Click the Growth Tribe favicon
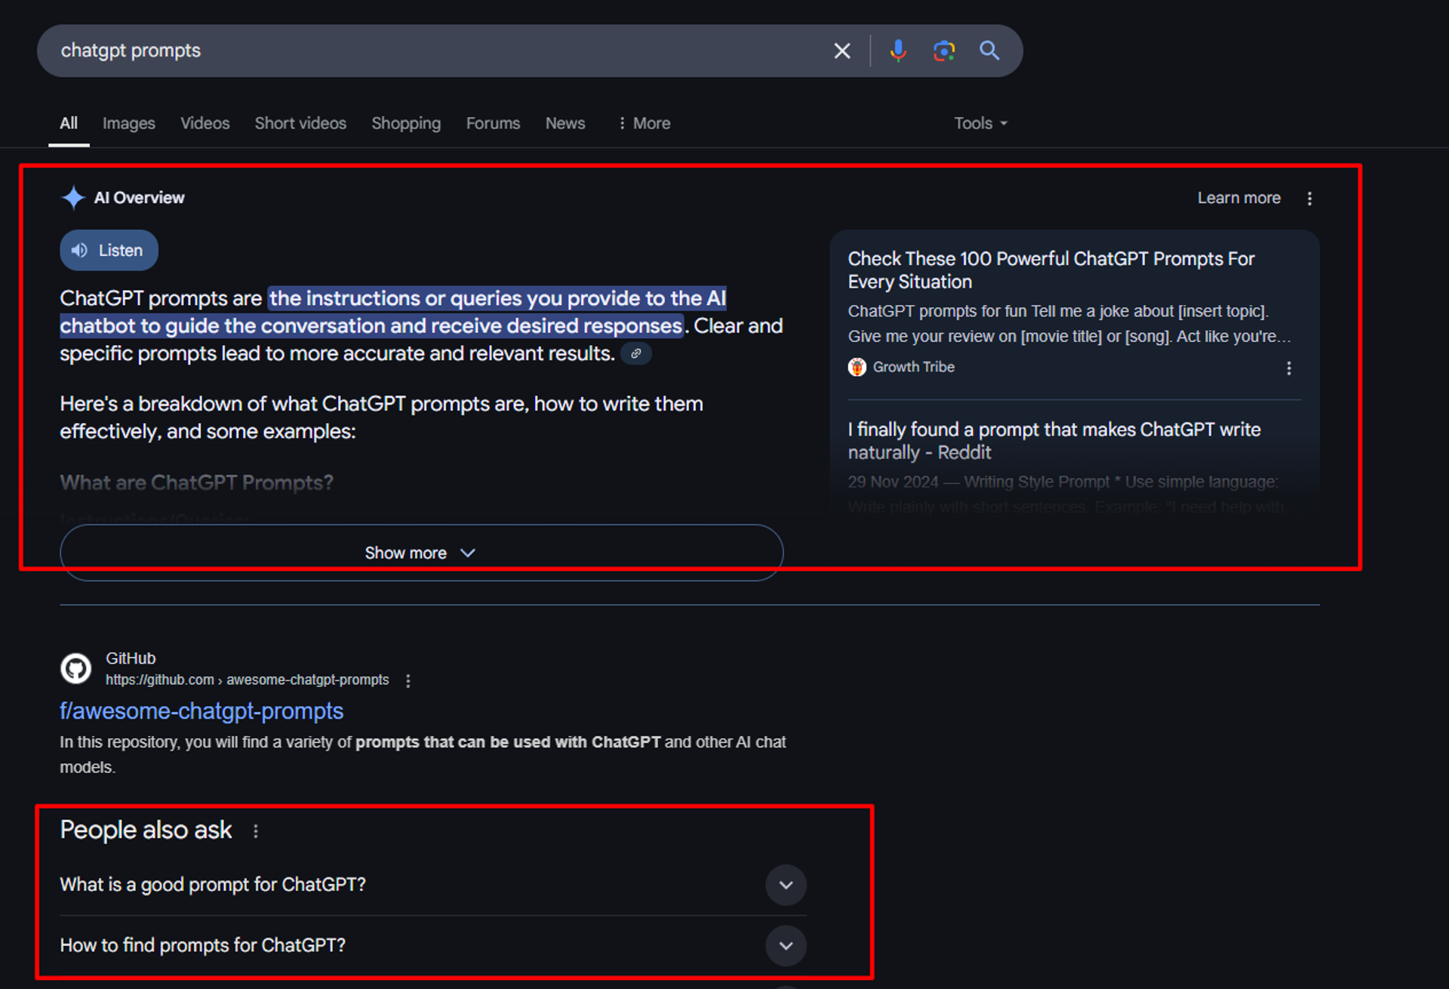Screen dimensions: 1449x989 pos(857,367)
